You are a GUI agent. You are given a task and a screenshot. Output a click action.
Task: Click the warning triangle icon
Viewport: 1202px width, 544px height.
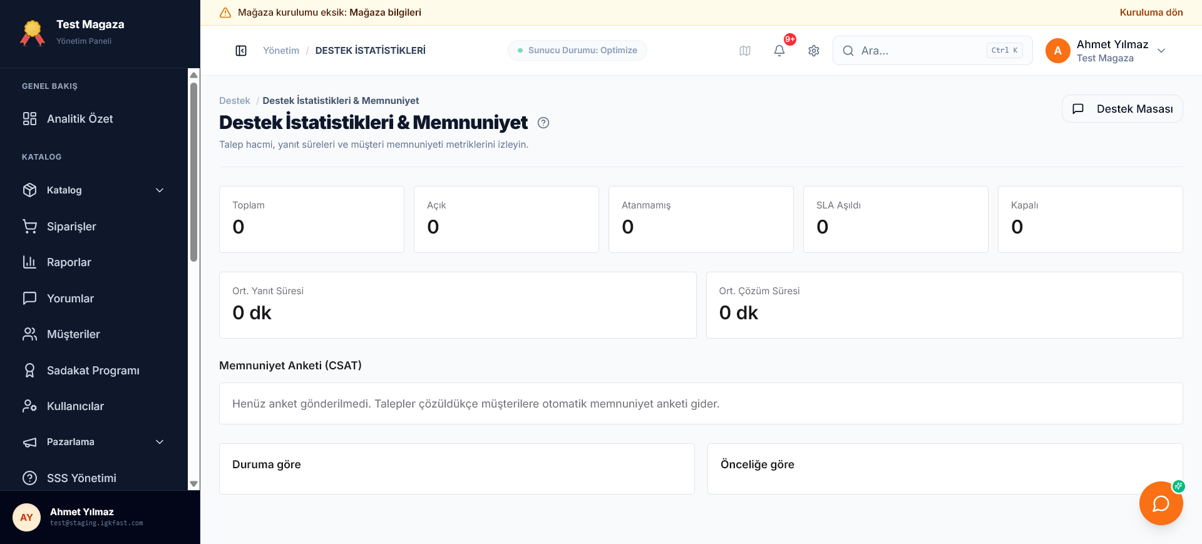coord(225,13)
